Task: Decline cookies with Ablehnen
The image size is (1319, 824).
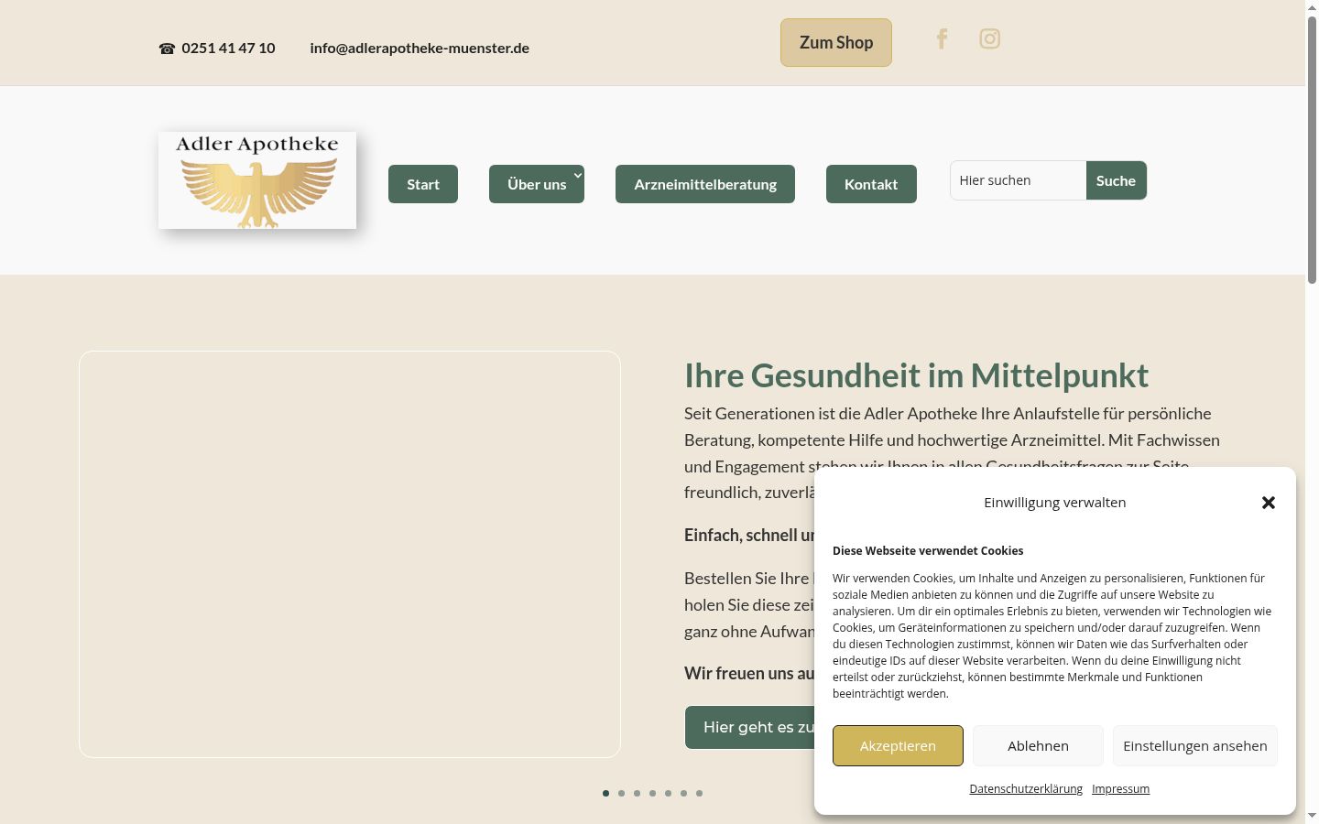Action: coord(1038,745)
